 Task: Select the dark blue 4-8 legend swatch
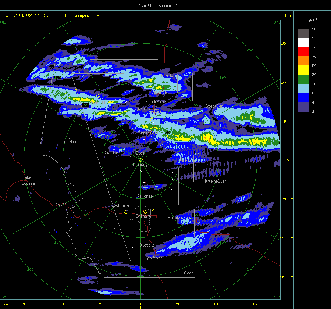[x=303, y=97]
